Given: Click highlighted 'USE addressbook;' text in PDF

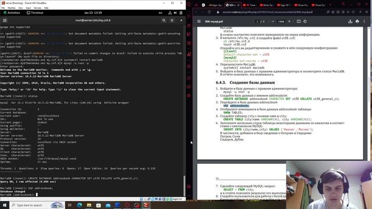Looking at the screenshot, I should point(237,106).
